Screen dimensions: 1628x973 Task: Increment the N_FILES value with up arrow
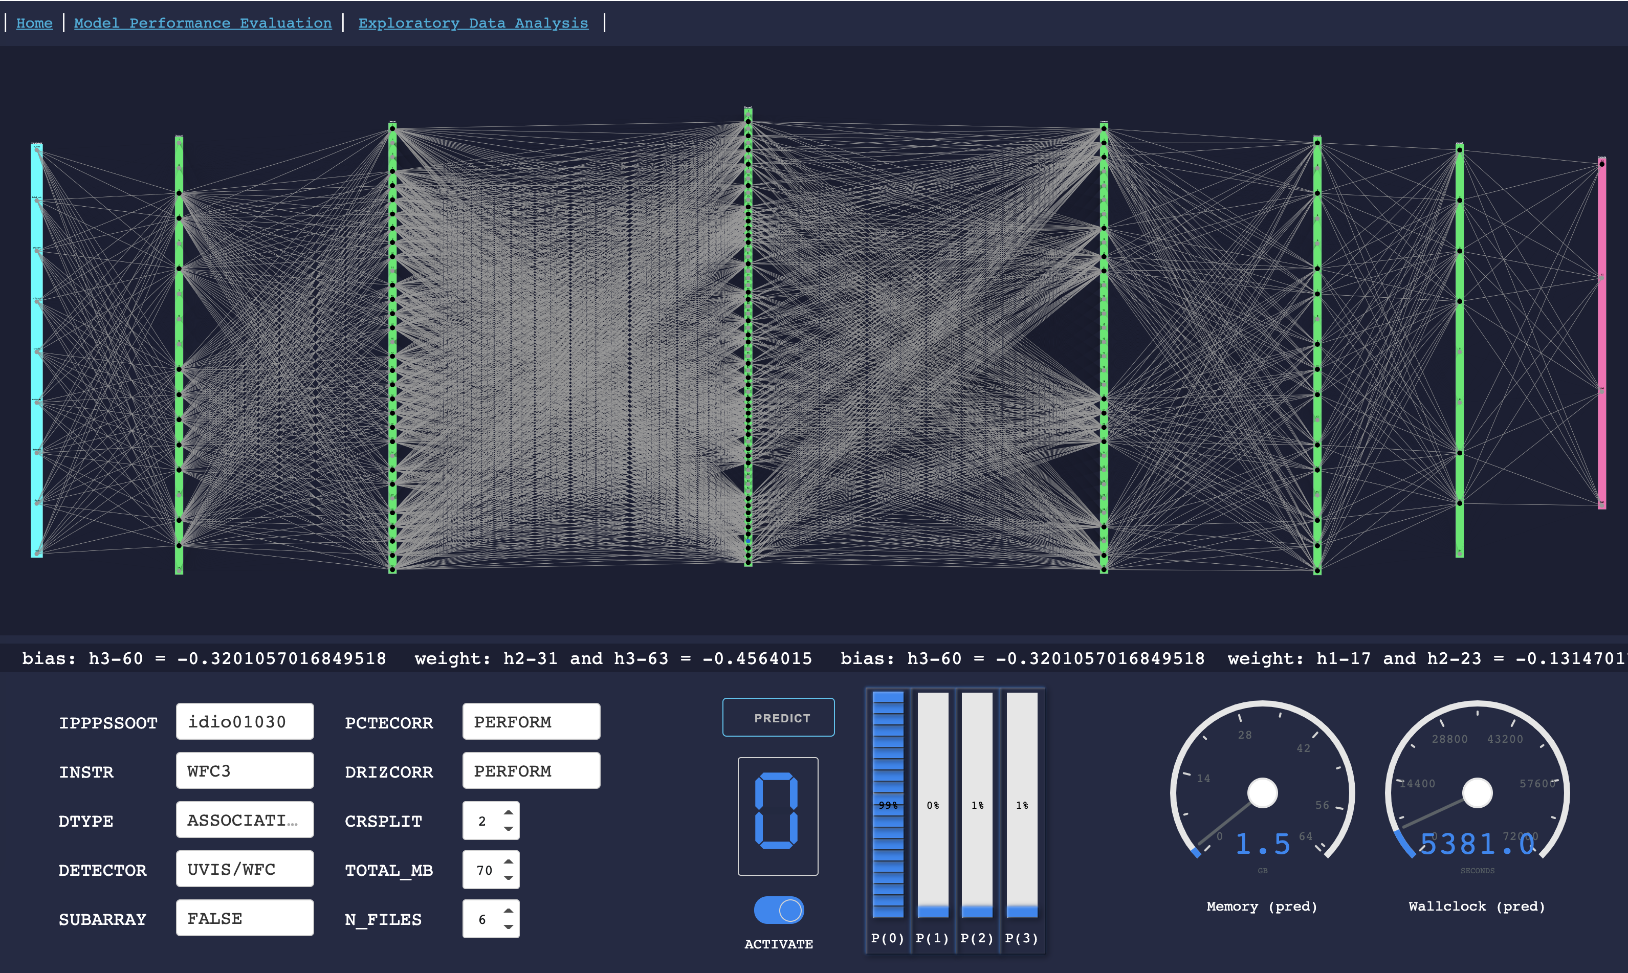(x=510, y=912)
